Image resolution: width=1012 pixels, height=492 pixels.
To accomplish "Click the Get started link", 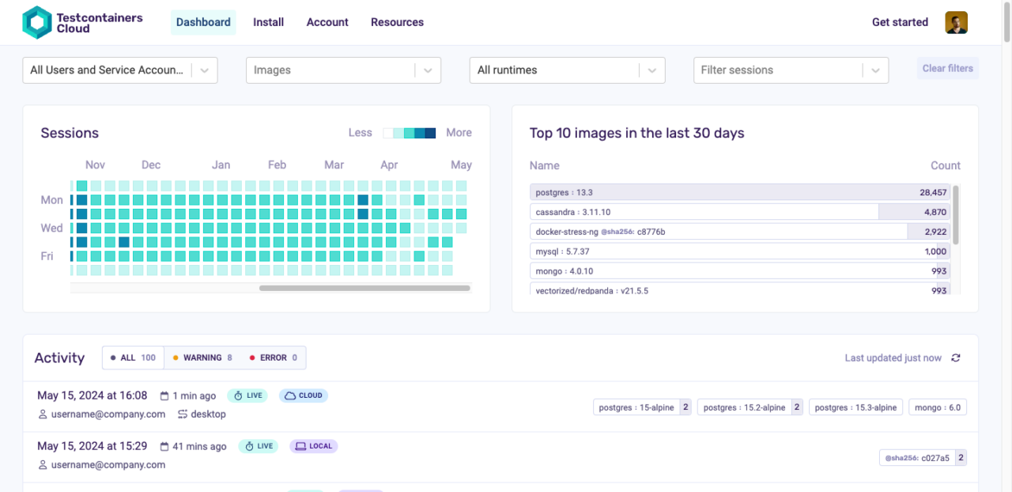I will pyautogui.click(x=900, y=22).
